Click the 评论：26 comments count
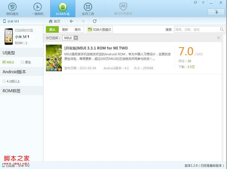The height and width of the screenshot is (169, 227). point(185,61)
